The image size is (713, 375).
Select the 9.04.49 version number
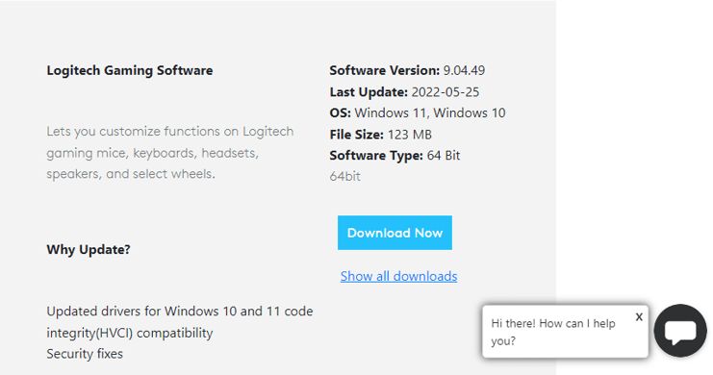point(465,70)
